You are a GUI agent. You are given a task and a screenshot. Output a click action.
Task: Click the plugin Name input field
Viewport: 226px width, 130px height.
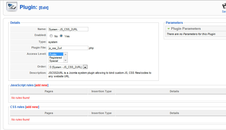point(68,29)
